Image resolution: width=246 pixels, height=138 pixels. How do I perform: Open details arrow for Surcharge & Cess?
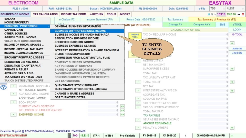(232, 69)
